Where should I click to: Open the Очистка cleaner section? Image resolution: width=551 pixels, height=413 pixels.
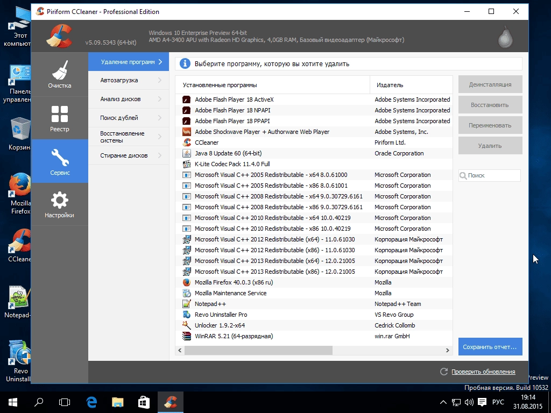coord(59,74)
